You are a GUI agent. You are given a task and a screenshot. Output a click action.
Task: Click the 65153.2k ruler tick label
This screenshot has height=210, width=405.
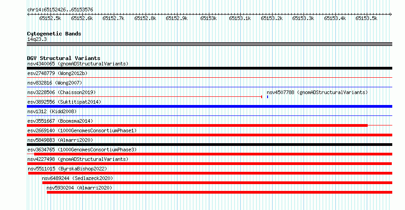pos(272,19)
